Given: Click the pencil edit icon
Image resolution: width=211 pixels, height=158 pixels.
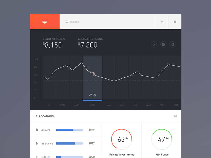Looking at the screenshot, I should tap(154, 45).
